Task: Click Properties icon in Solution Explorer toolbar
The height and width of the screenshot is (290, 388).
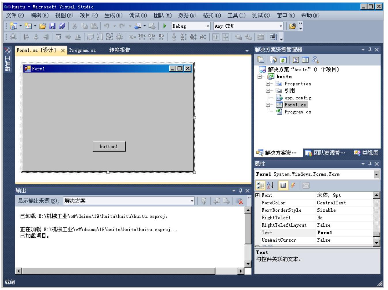Action: (261, 60)
